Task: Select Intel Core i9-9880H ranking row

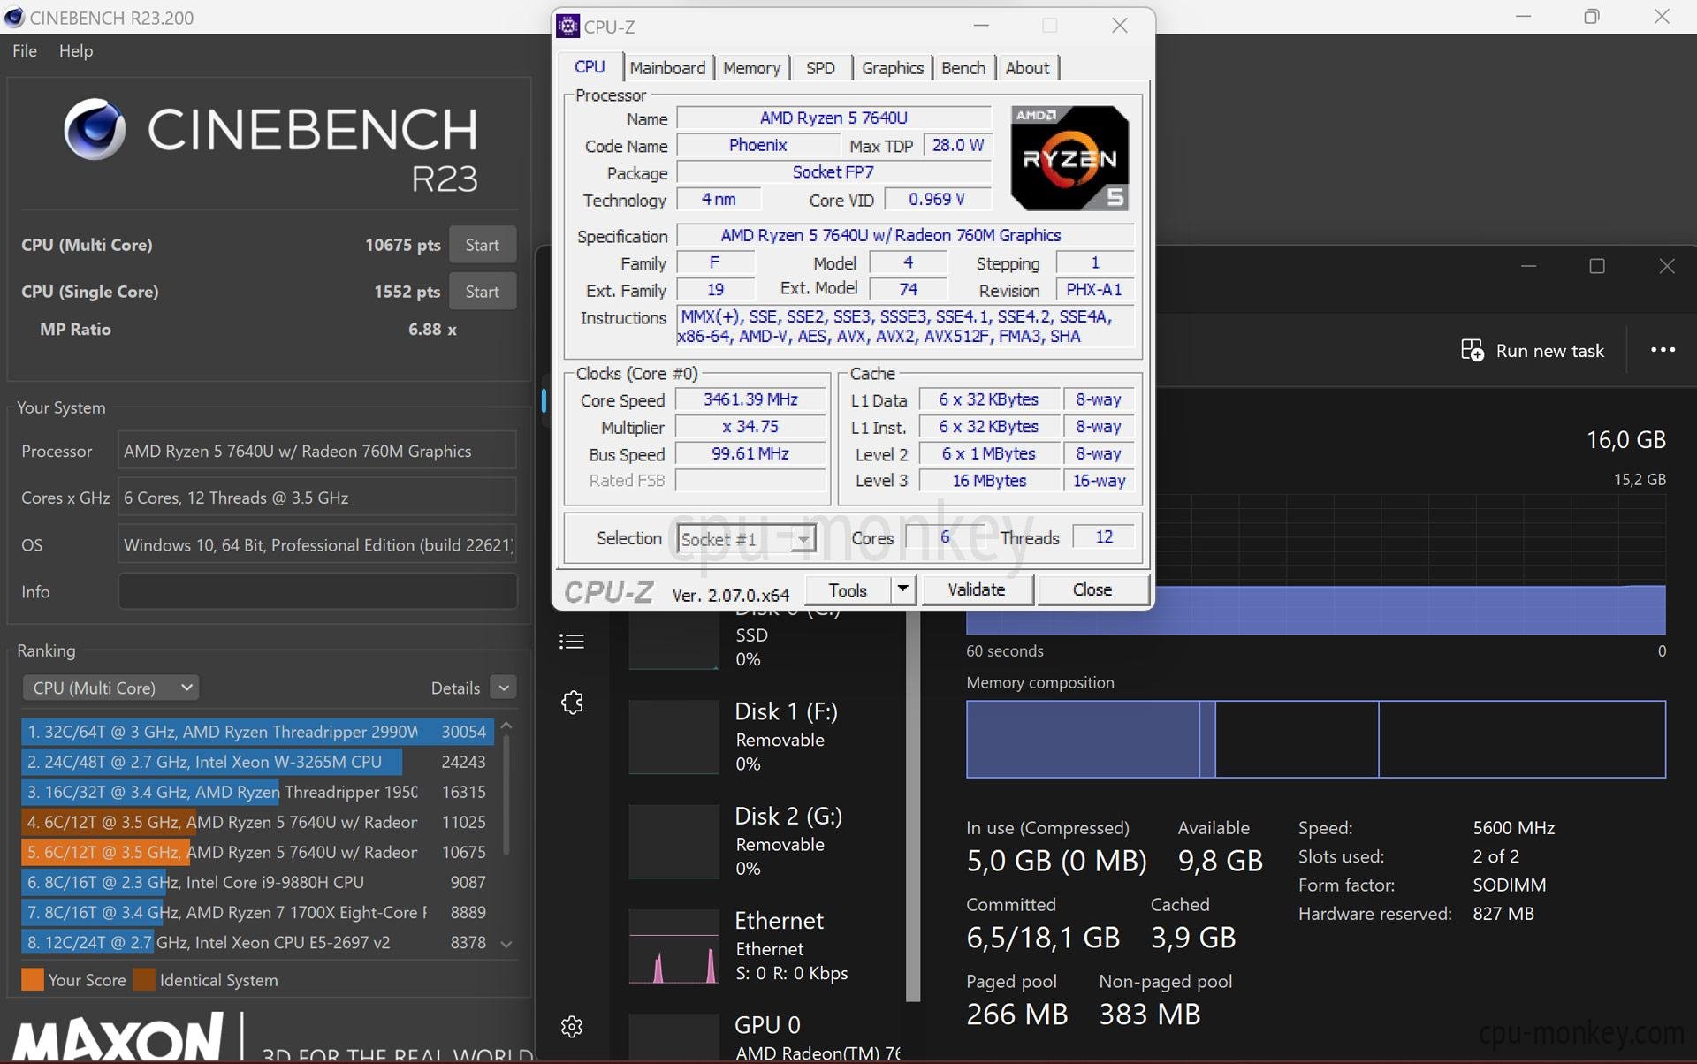Action: pyautogui.click(x=257, y=882)
